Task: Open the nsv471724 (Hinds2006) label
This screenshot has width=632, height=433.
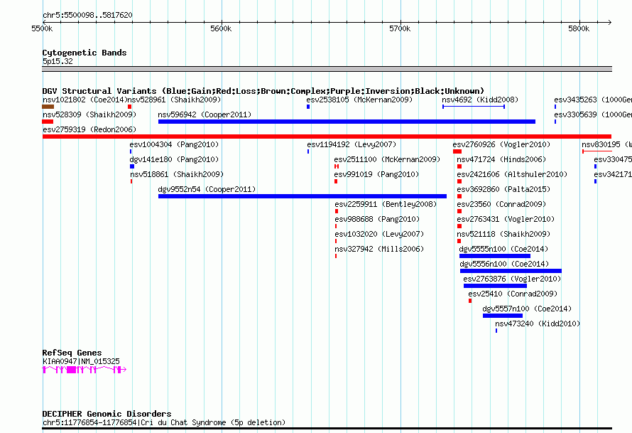Action: pos(501,159)
